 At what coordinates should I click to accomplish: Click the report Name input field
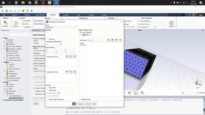(x=61, y=27)
